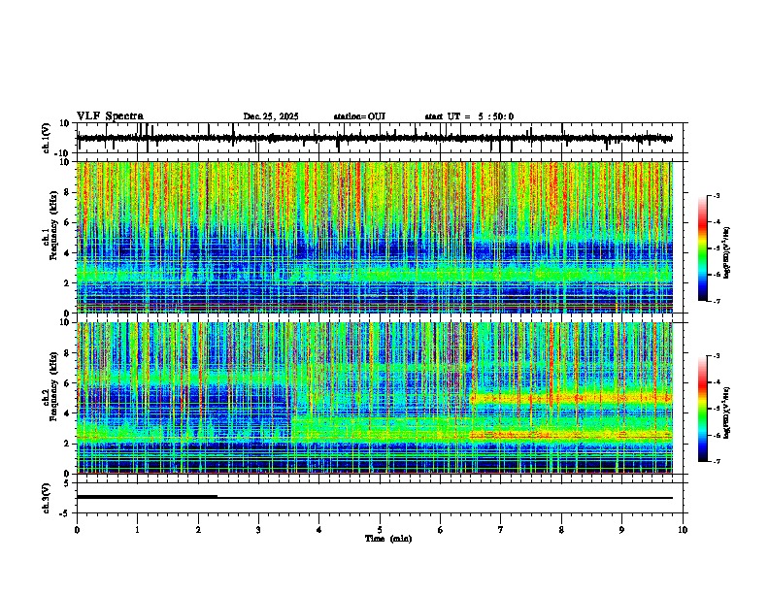769x594 pixels.
Task: Click the ch.1 voltage waveform trace panel
Action: pyautogui.click(x=382, y=138)
